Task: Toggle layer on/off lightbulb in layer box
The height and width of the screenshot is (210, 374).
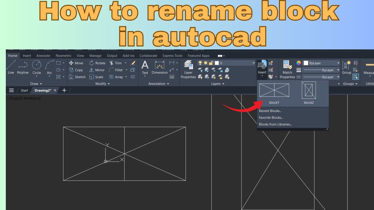Action: pyautogui.click(x=200, y=63)
